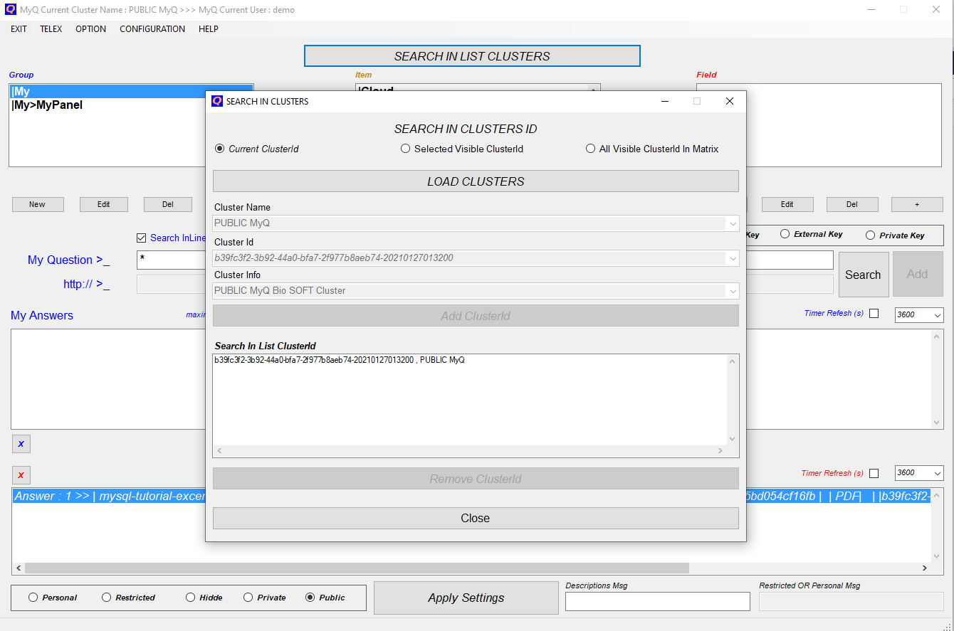
Task: Open the upper 3600 timer dropdown
Action: pyautogui.click(x=937, y=315)
